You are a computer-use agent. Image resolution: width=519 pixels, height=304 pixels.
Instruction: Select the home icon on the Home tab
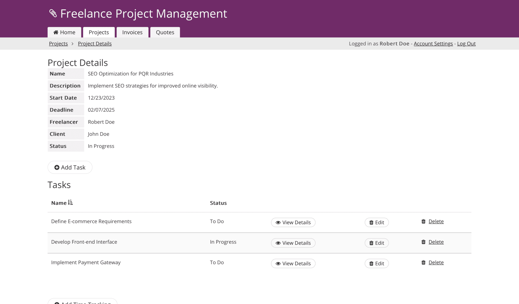(x=56, y=32)
